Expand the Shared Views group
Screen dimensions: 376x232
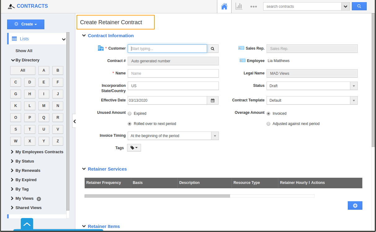(12, 208)
